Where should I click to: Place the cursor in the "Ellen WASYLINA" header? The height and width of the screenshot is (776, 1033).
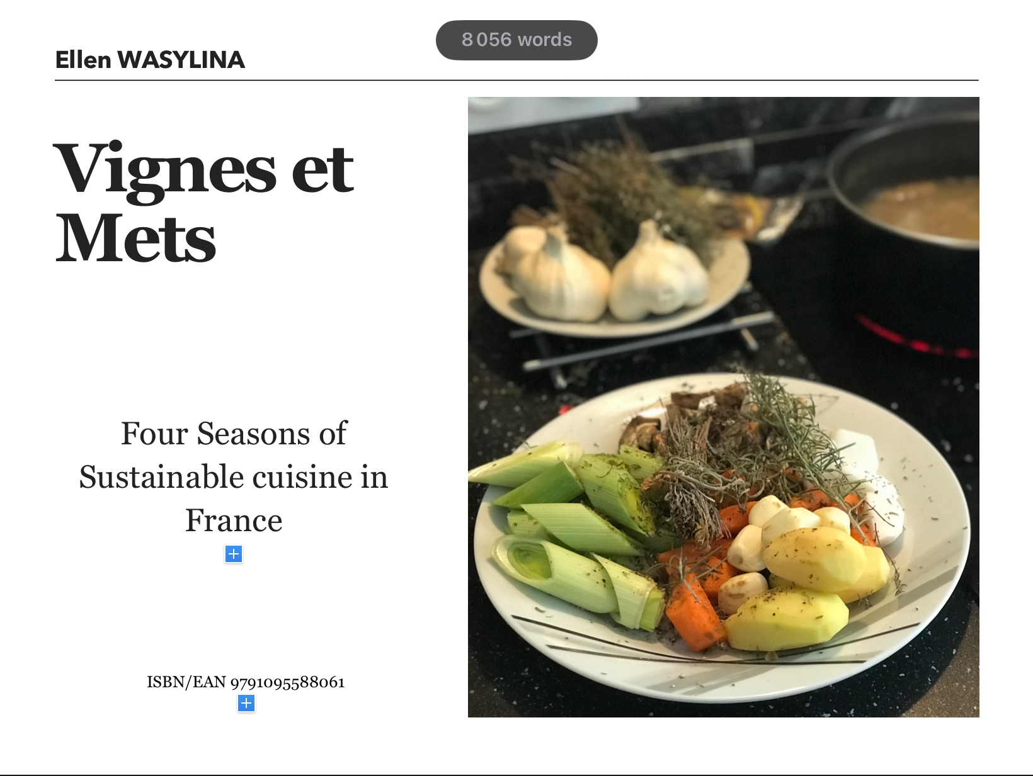pyautogui.click(x=150, y=60)
